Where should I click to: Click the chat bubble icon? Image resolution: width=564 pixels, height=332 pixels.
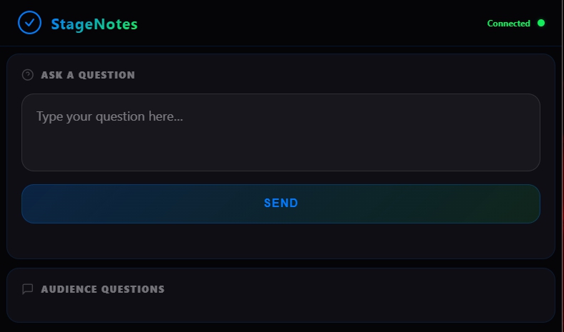pos(28,289)
